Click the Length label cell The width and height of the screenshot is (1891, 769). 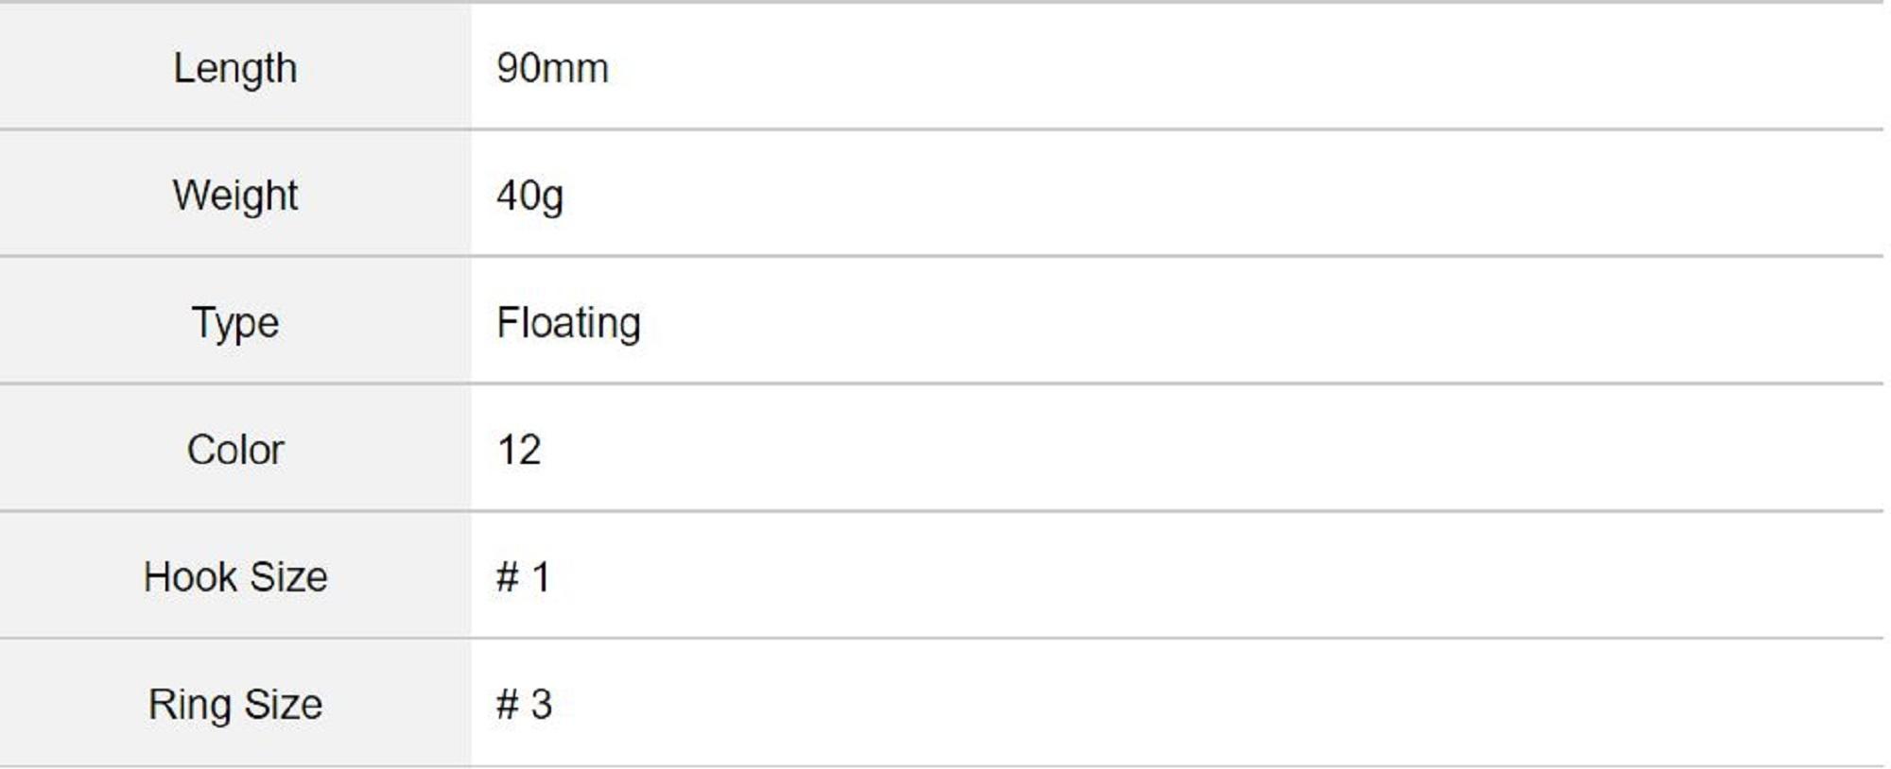[234, 68]
